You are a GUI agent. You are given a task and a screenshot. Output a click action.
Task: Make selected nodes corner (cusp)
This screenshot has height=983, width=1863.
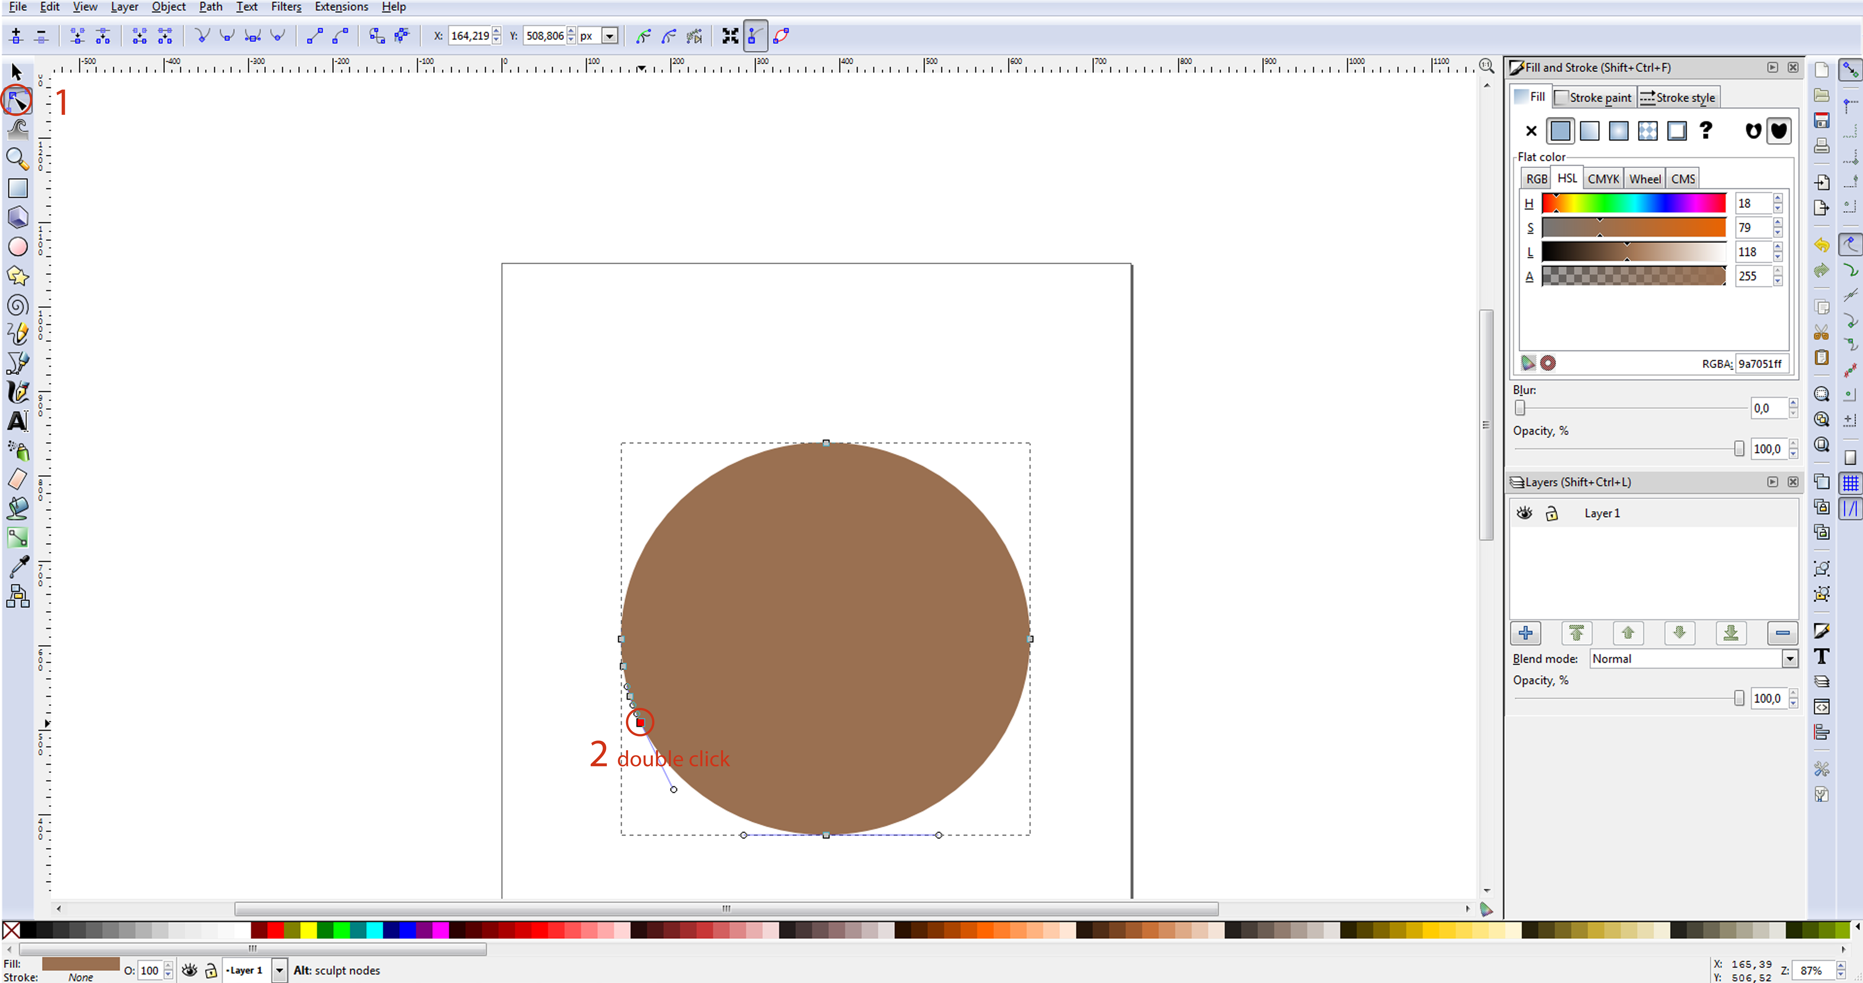click(x=202, y=35)
